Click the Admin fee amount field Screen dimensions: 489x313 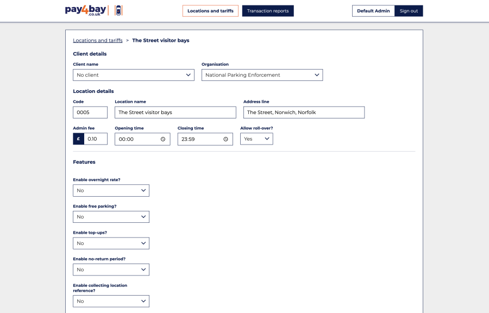coord(96,139)
